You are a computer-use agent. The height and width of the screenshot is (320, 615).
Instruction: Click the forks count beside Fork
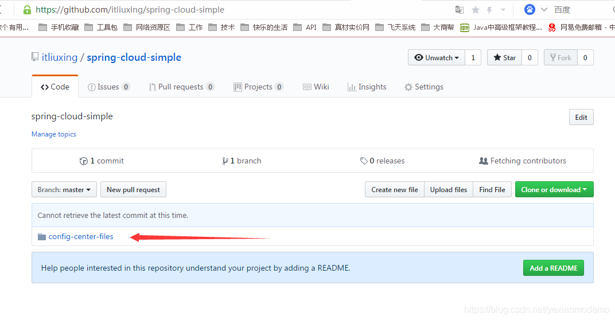pos(585,58)
